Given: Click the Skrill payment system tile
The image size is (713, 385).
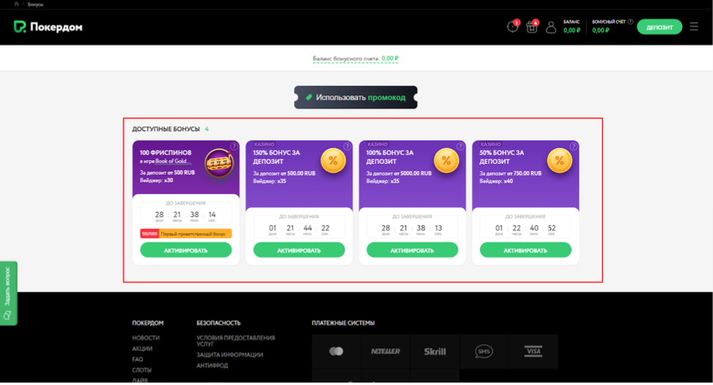Looking at the screenshot, I should coord(435,351).
